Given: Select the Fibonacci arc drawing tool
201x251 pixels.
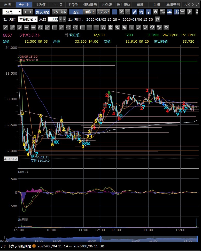Looking at the screenshot, I should coord(40,27).
